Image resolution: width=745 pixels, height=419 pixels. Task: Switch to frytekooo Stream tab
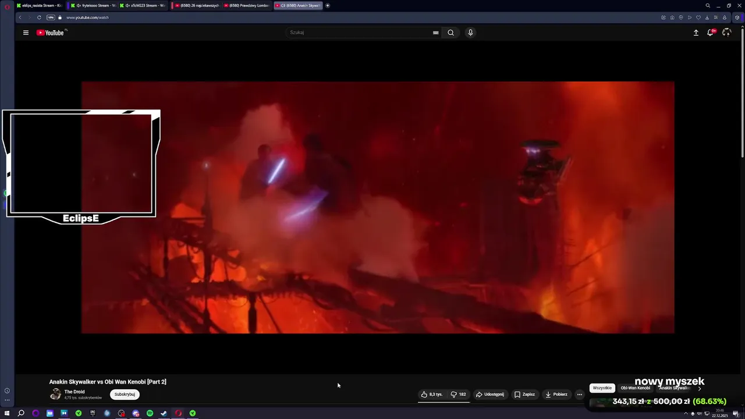coord(93,5)
